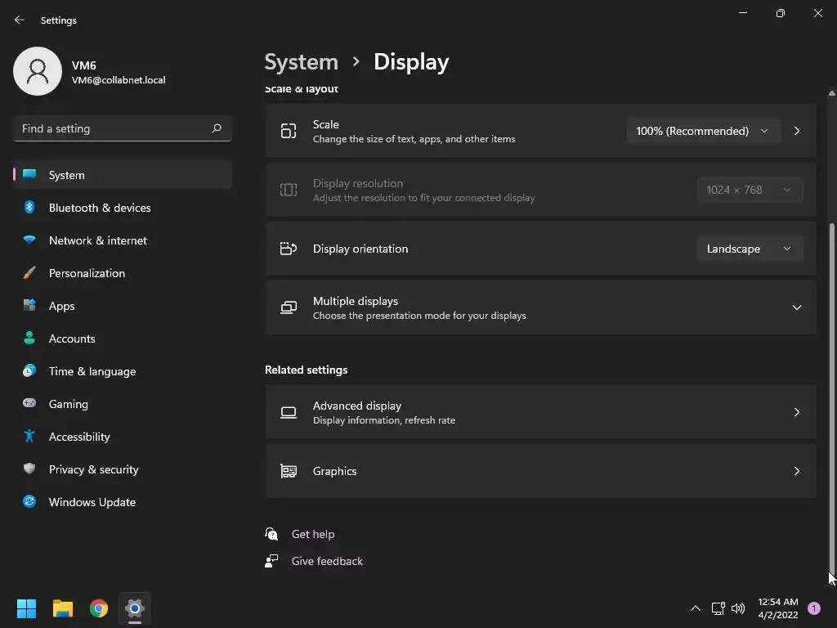The width and height of the screenshot is (837, 628).
Task: Click the volume speaker tray icon
Action: tap(738, 608)
